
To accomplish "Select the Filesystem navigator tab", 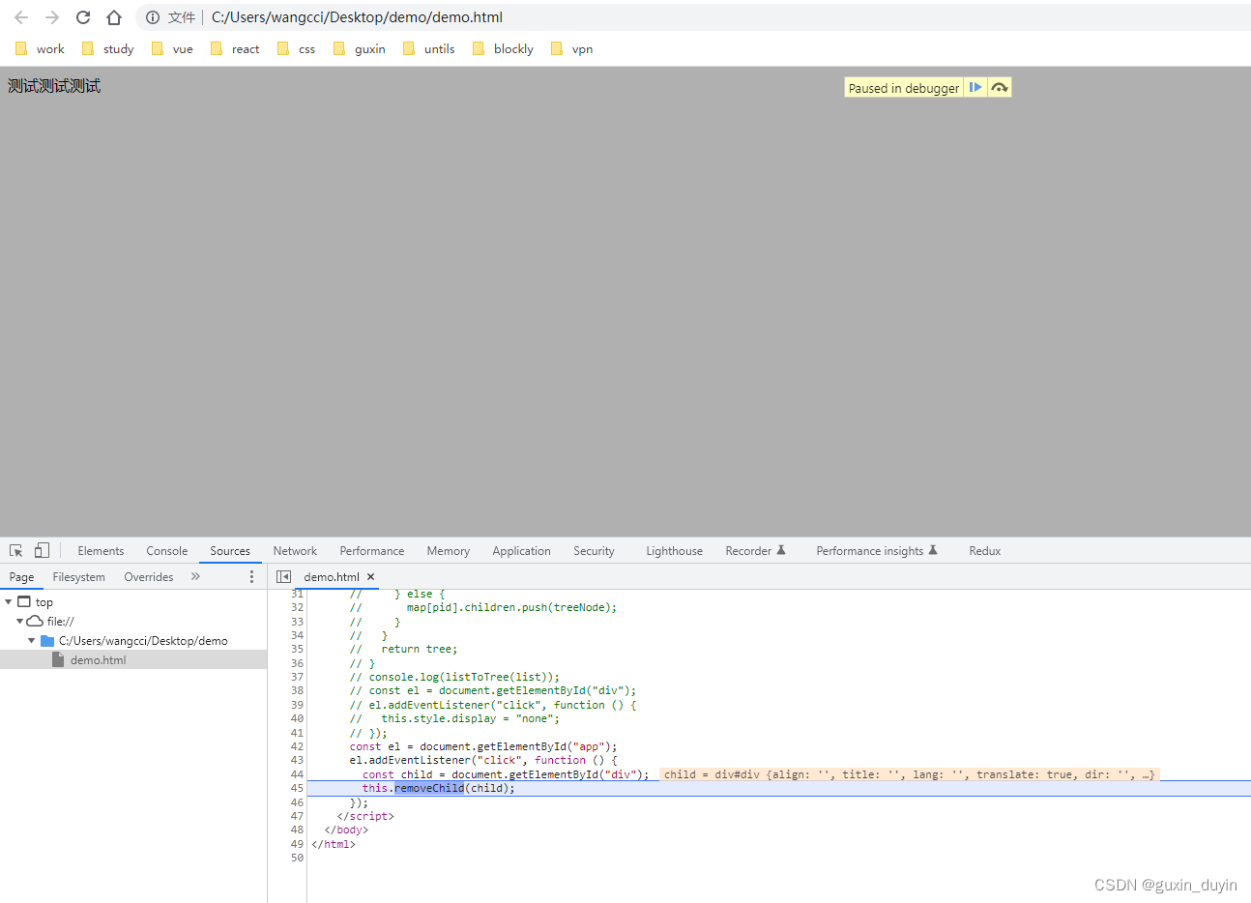I will [x=79, y=577].
